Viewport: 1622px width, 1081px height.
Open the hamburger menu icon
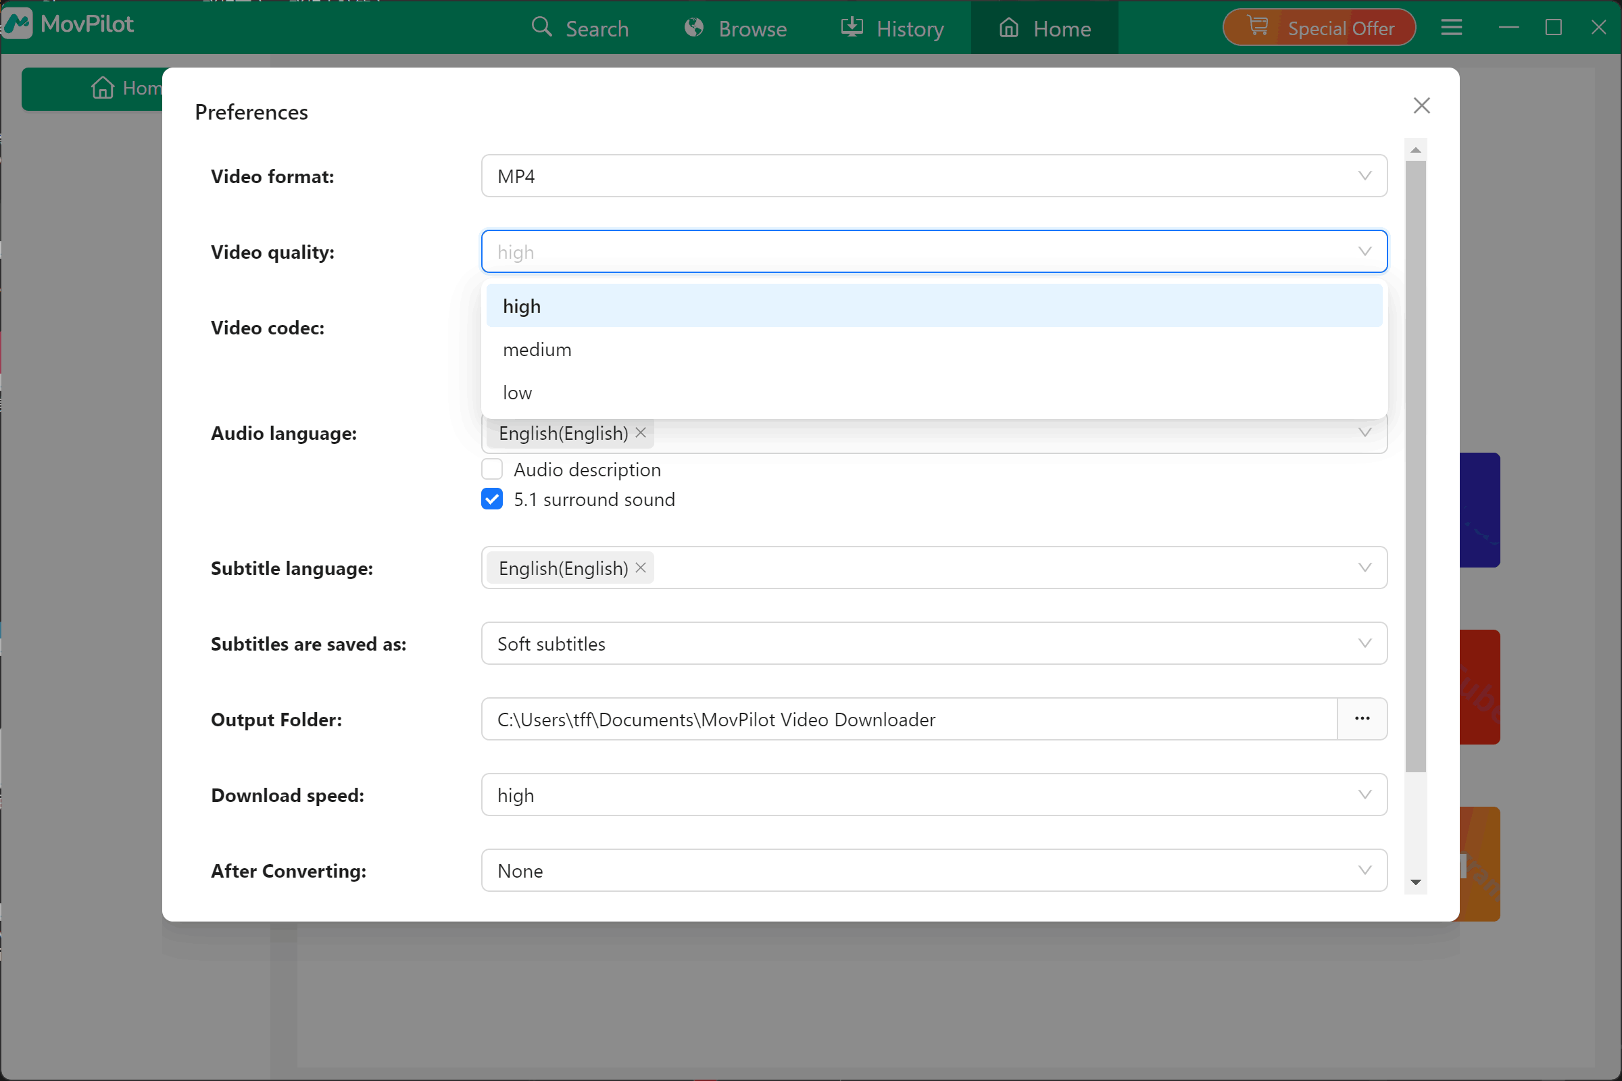tap(1452, 28)
